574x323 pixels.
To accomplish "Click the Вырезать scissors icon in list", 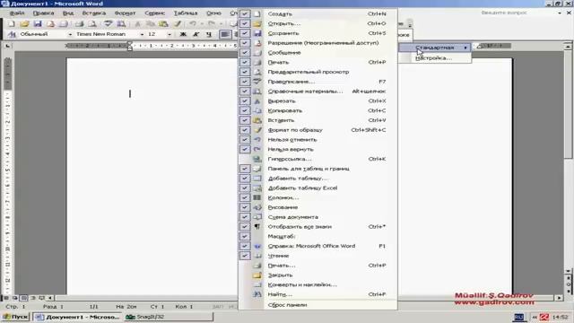I will 257,101.
